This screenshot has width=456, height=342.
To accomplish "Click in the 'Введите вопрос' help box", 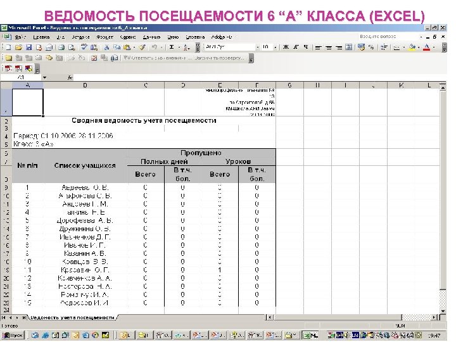I will pyautogui.click(x=388, y=37).
